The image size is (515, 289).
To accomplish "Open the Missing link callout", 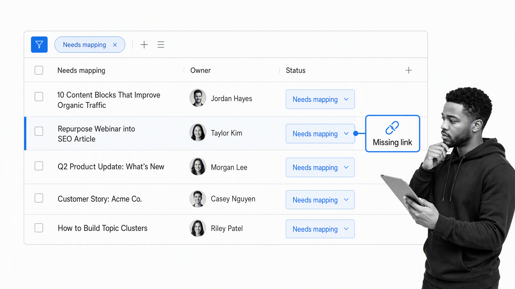I will pos(393,134).
